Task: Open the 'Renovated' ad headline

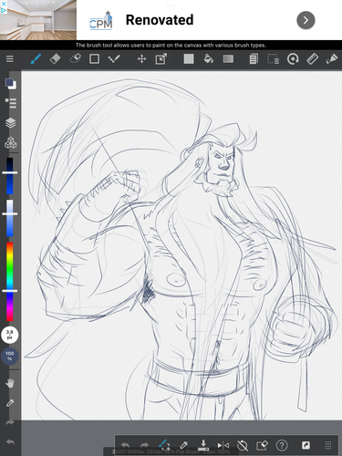Action: pyautogui.click(x=160, y=20)
